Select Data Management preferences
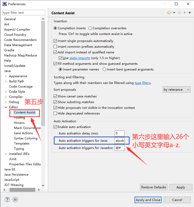Image resolution: width=194 pixels, height=207 pixels. coord(18,45)
